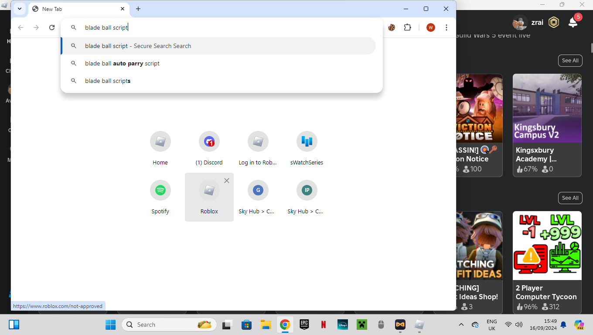
Task: Open Wi-Fi network tray icon
Action: pyautogui.click(x=508, y=325)
